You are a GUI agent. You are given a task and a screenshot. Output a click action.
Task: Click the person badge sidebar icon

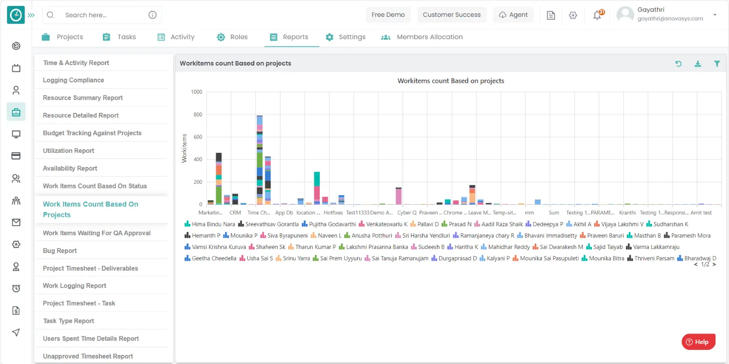click(x=16, y=267)
